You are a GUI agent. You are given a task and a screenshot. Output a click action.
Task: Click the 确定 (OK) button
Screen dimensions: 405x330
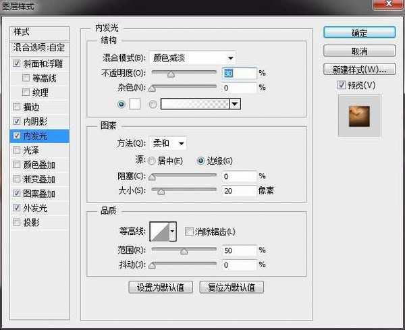pos(359,32)
